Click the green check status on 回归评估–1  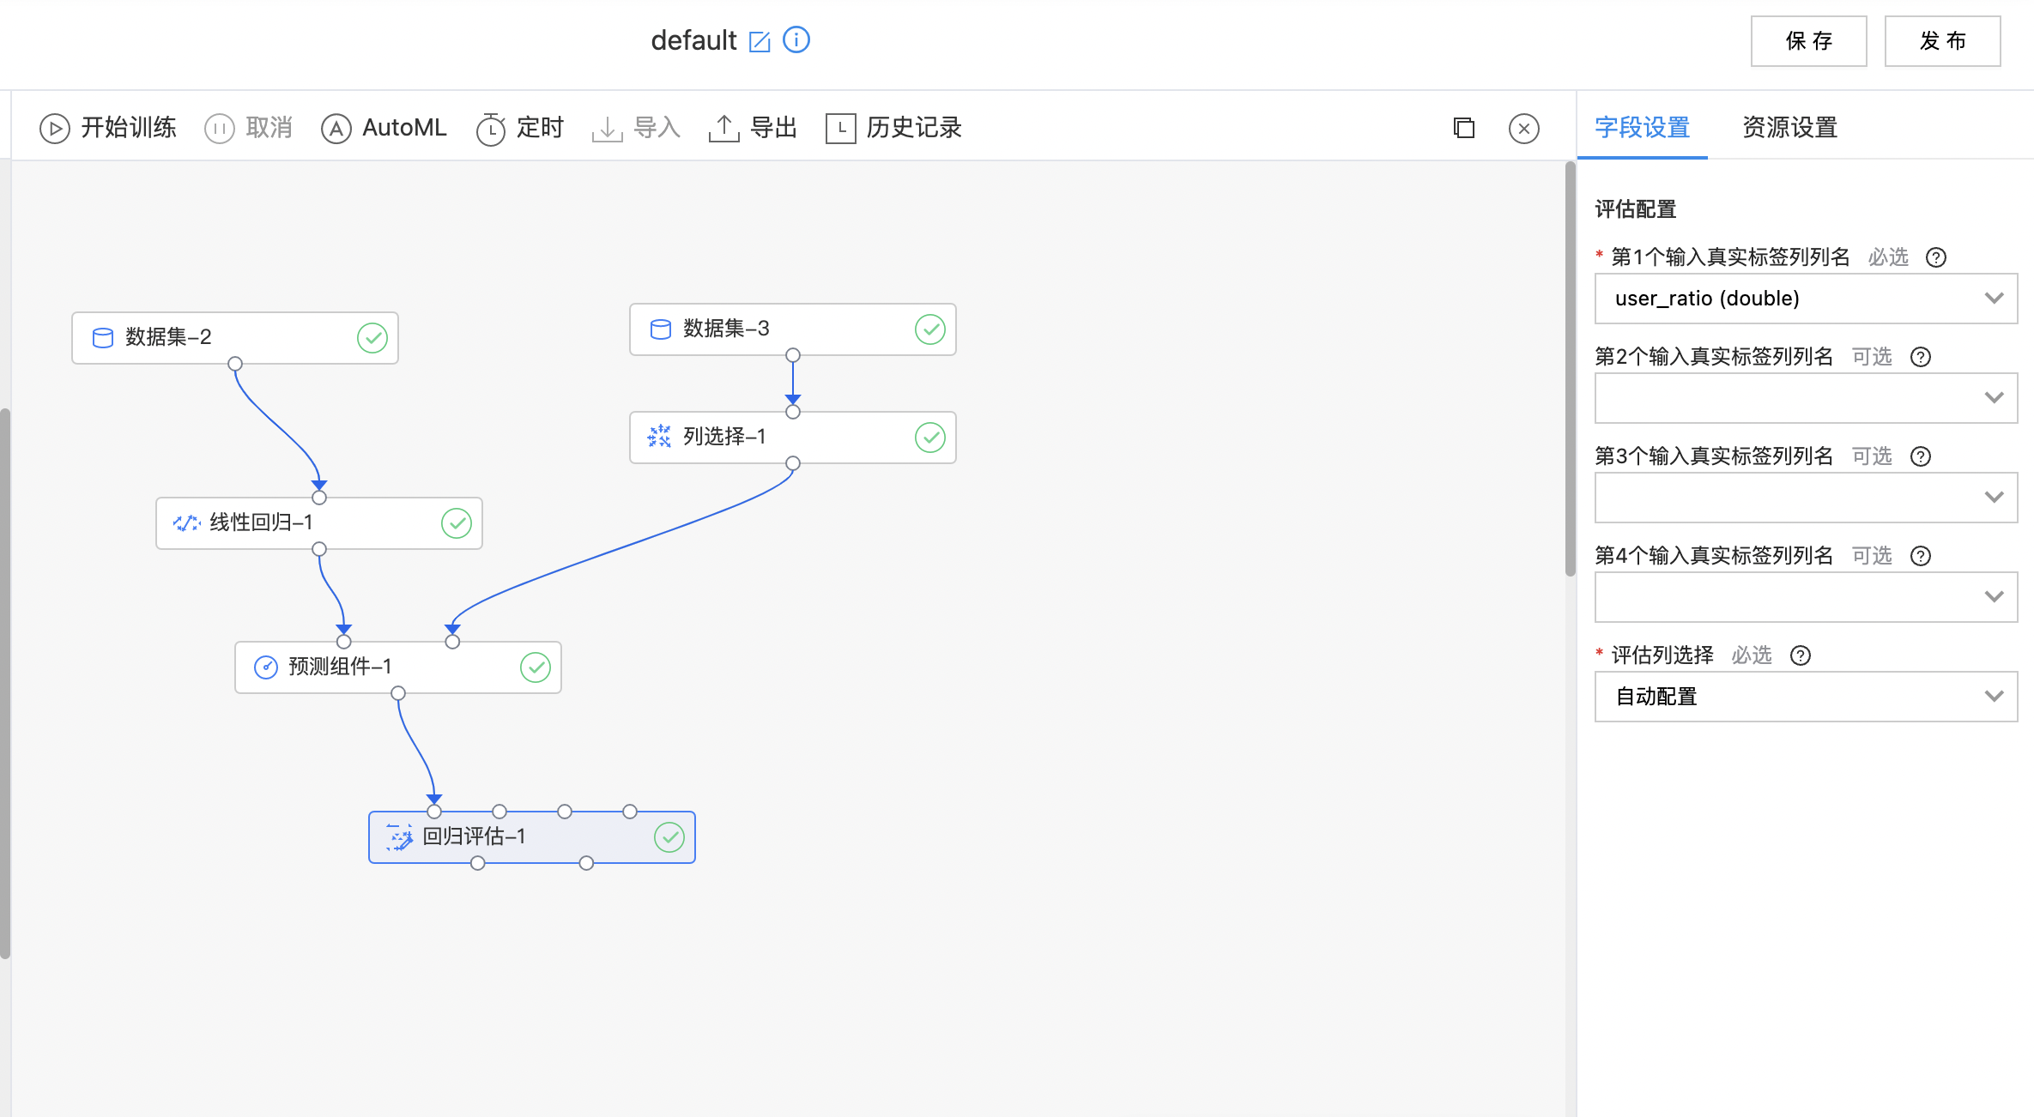[x=669, y=837]
